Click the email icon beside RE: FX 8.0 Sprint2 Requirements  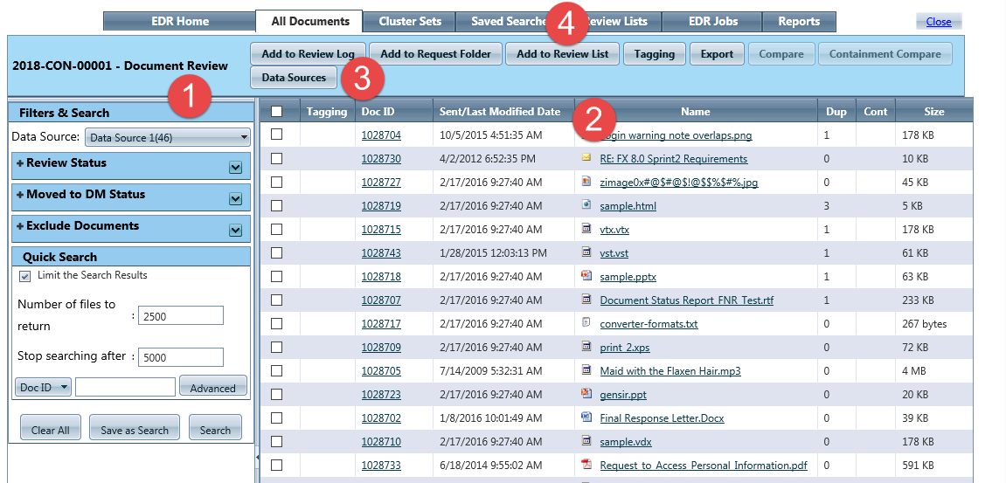(586, 158)
